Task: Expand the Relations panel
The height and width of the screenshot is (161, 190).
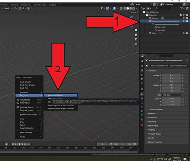Action: (x=152, y=114)
